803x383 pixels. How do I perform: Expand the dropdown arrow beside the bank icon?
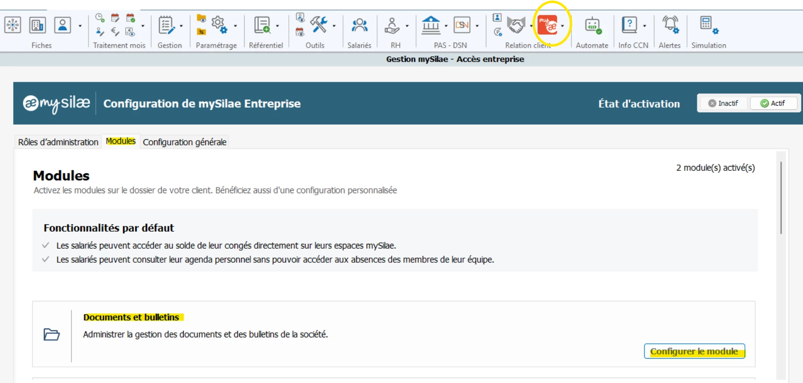pos(446,26)
